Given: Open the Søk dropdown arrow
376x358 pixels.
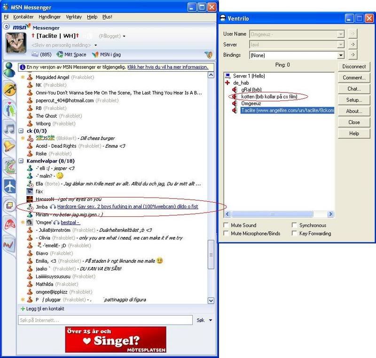Looking at the screenshot, I should tap(211, 320).
